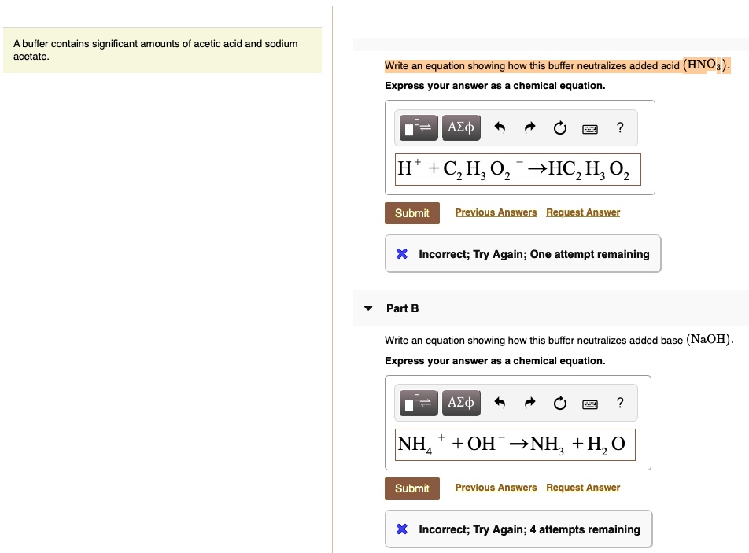
Task: Submit the Part A answer
Action: (x=411, y=212)
